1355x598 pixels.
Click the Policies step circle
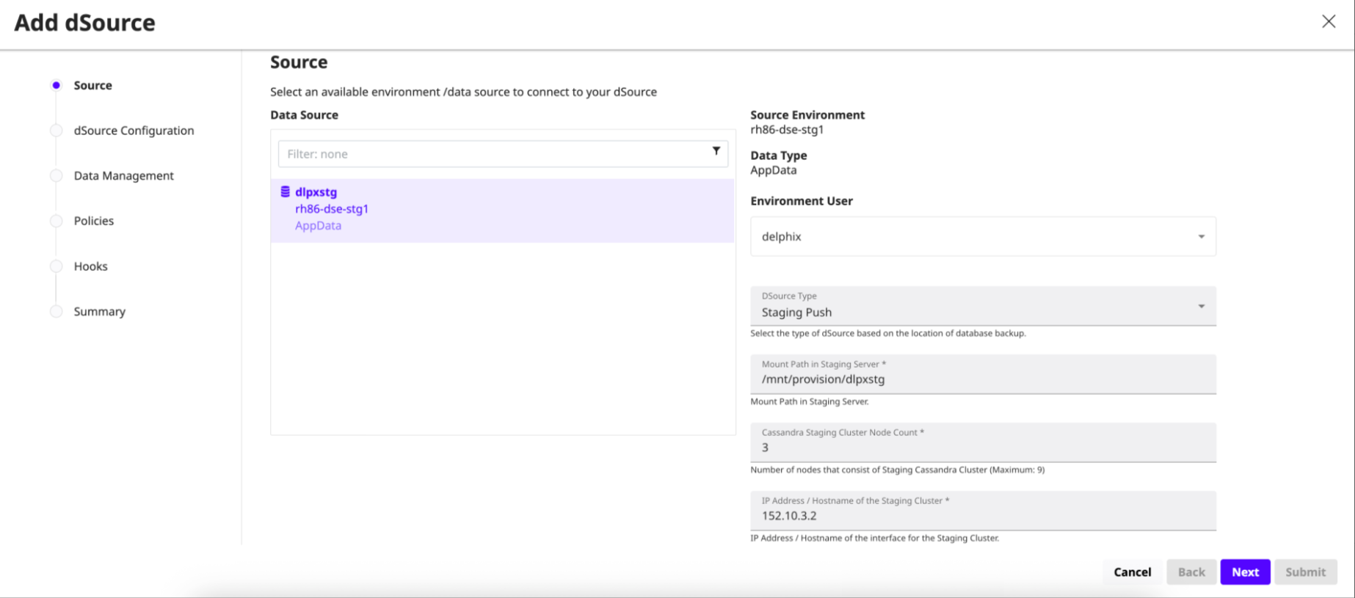(57, 221)
